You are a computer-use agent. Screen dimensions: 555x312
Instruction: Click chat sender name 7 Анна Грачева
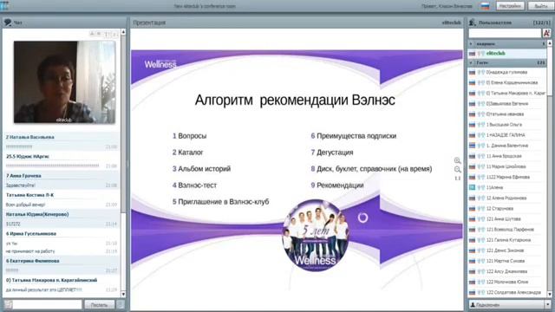[23, 176]
